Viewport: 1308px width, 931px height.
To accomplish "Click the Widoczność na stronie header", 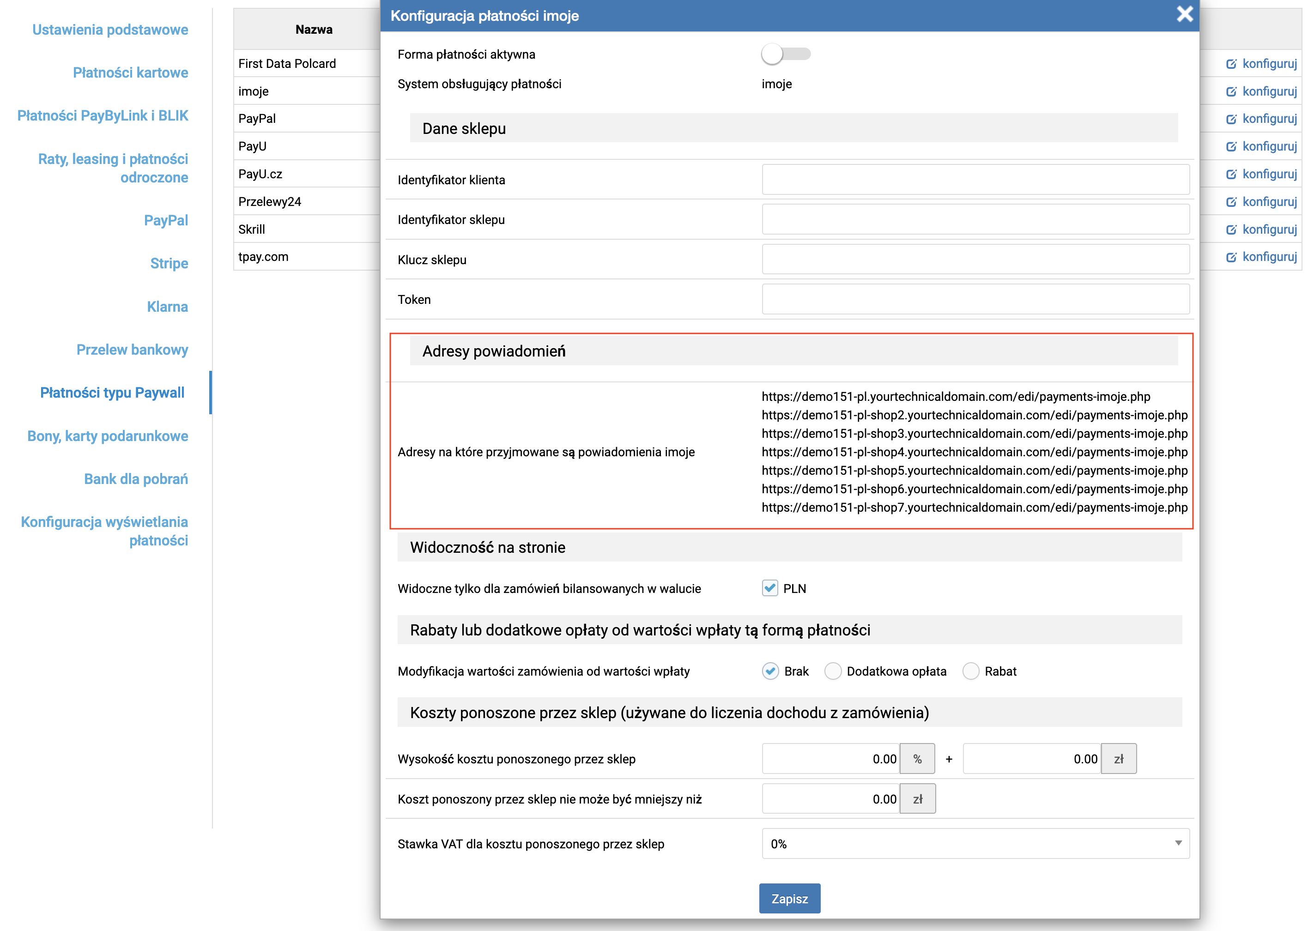I will tap(789, 547).
